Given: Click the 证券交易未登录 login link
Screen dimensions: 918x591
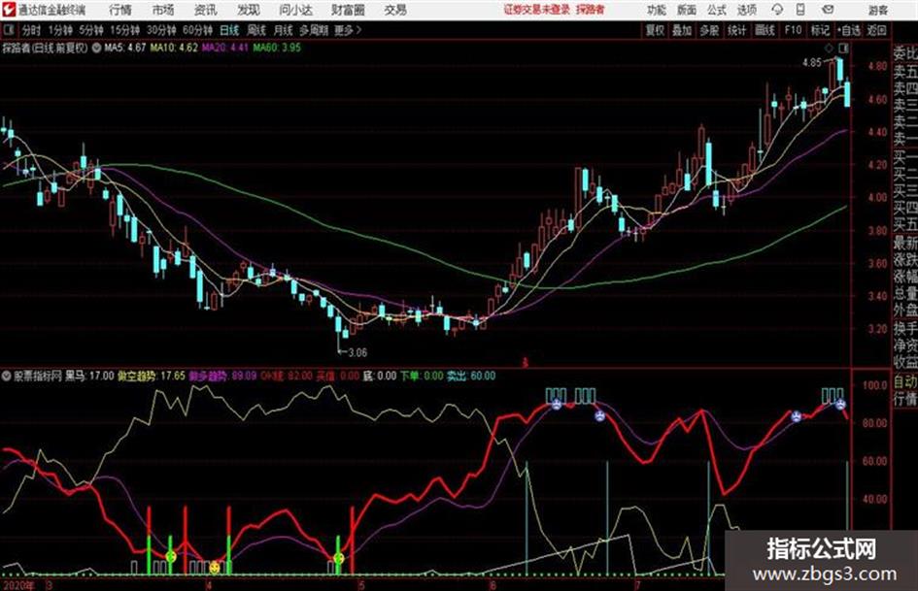Looking at the screenshot, I should coord(537,10).
